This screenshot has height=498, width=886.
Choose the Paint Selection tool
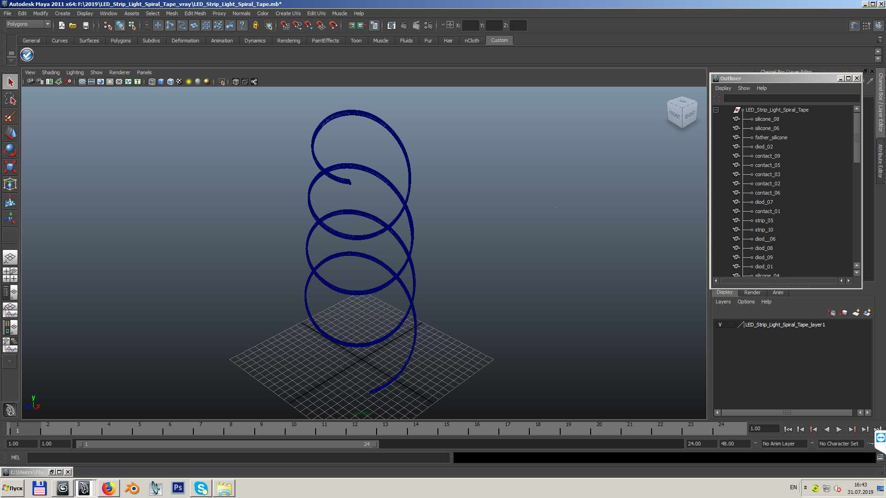(x=10, y=116)
